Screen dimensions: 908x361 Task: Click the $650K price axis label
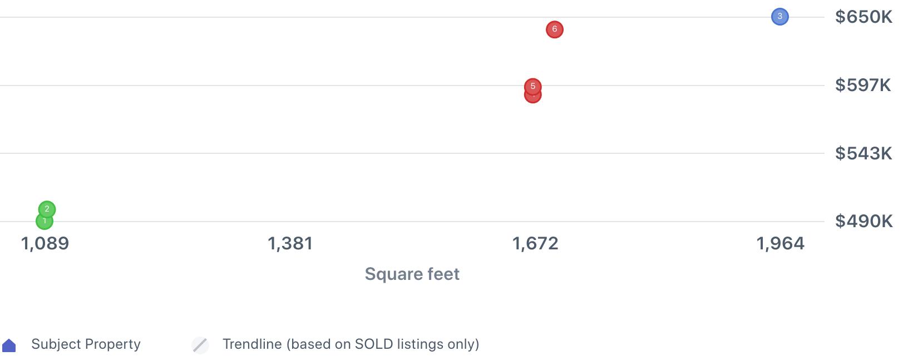pyautogui.click(x=863, y=17)
